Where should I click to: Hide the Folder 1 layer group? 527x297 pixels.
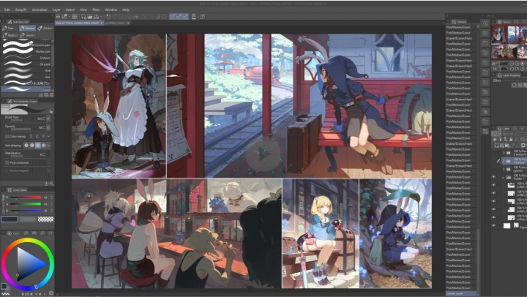[494, 177]
